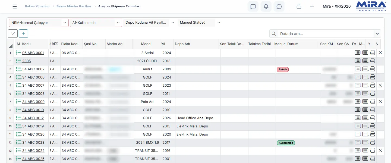The width and height of the screenshot is (391, 163).
Task: Click the Datada ara search field
Action: [326, 34]
